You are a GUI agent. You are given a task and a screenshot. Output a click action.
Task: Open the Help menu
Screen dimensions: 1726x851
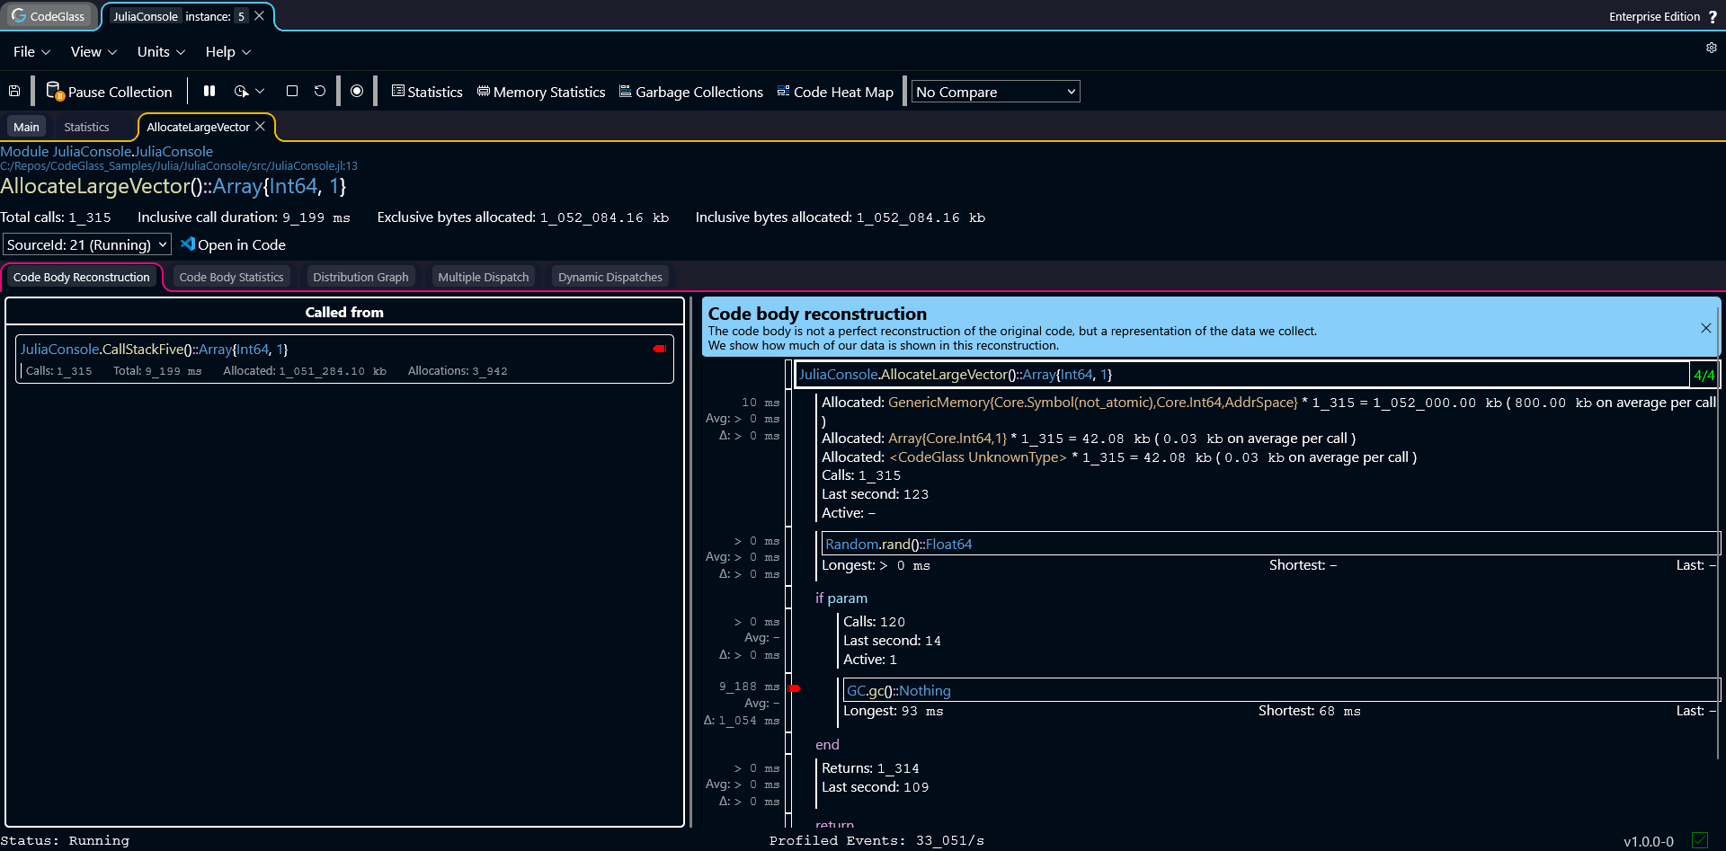click(227, 52)
